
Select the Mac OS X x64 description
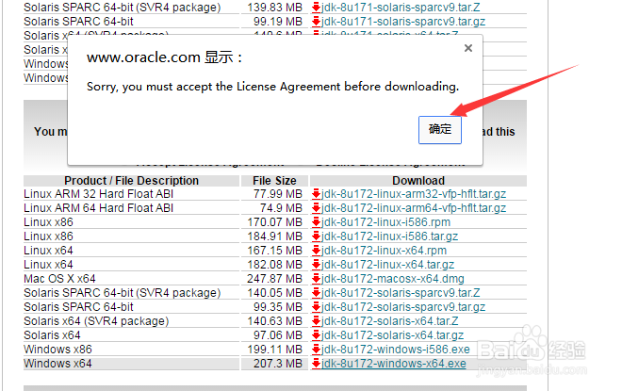(60, 279)
